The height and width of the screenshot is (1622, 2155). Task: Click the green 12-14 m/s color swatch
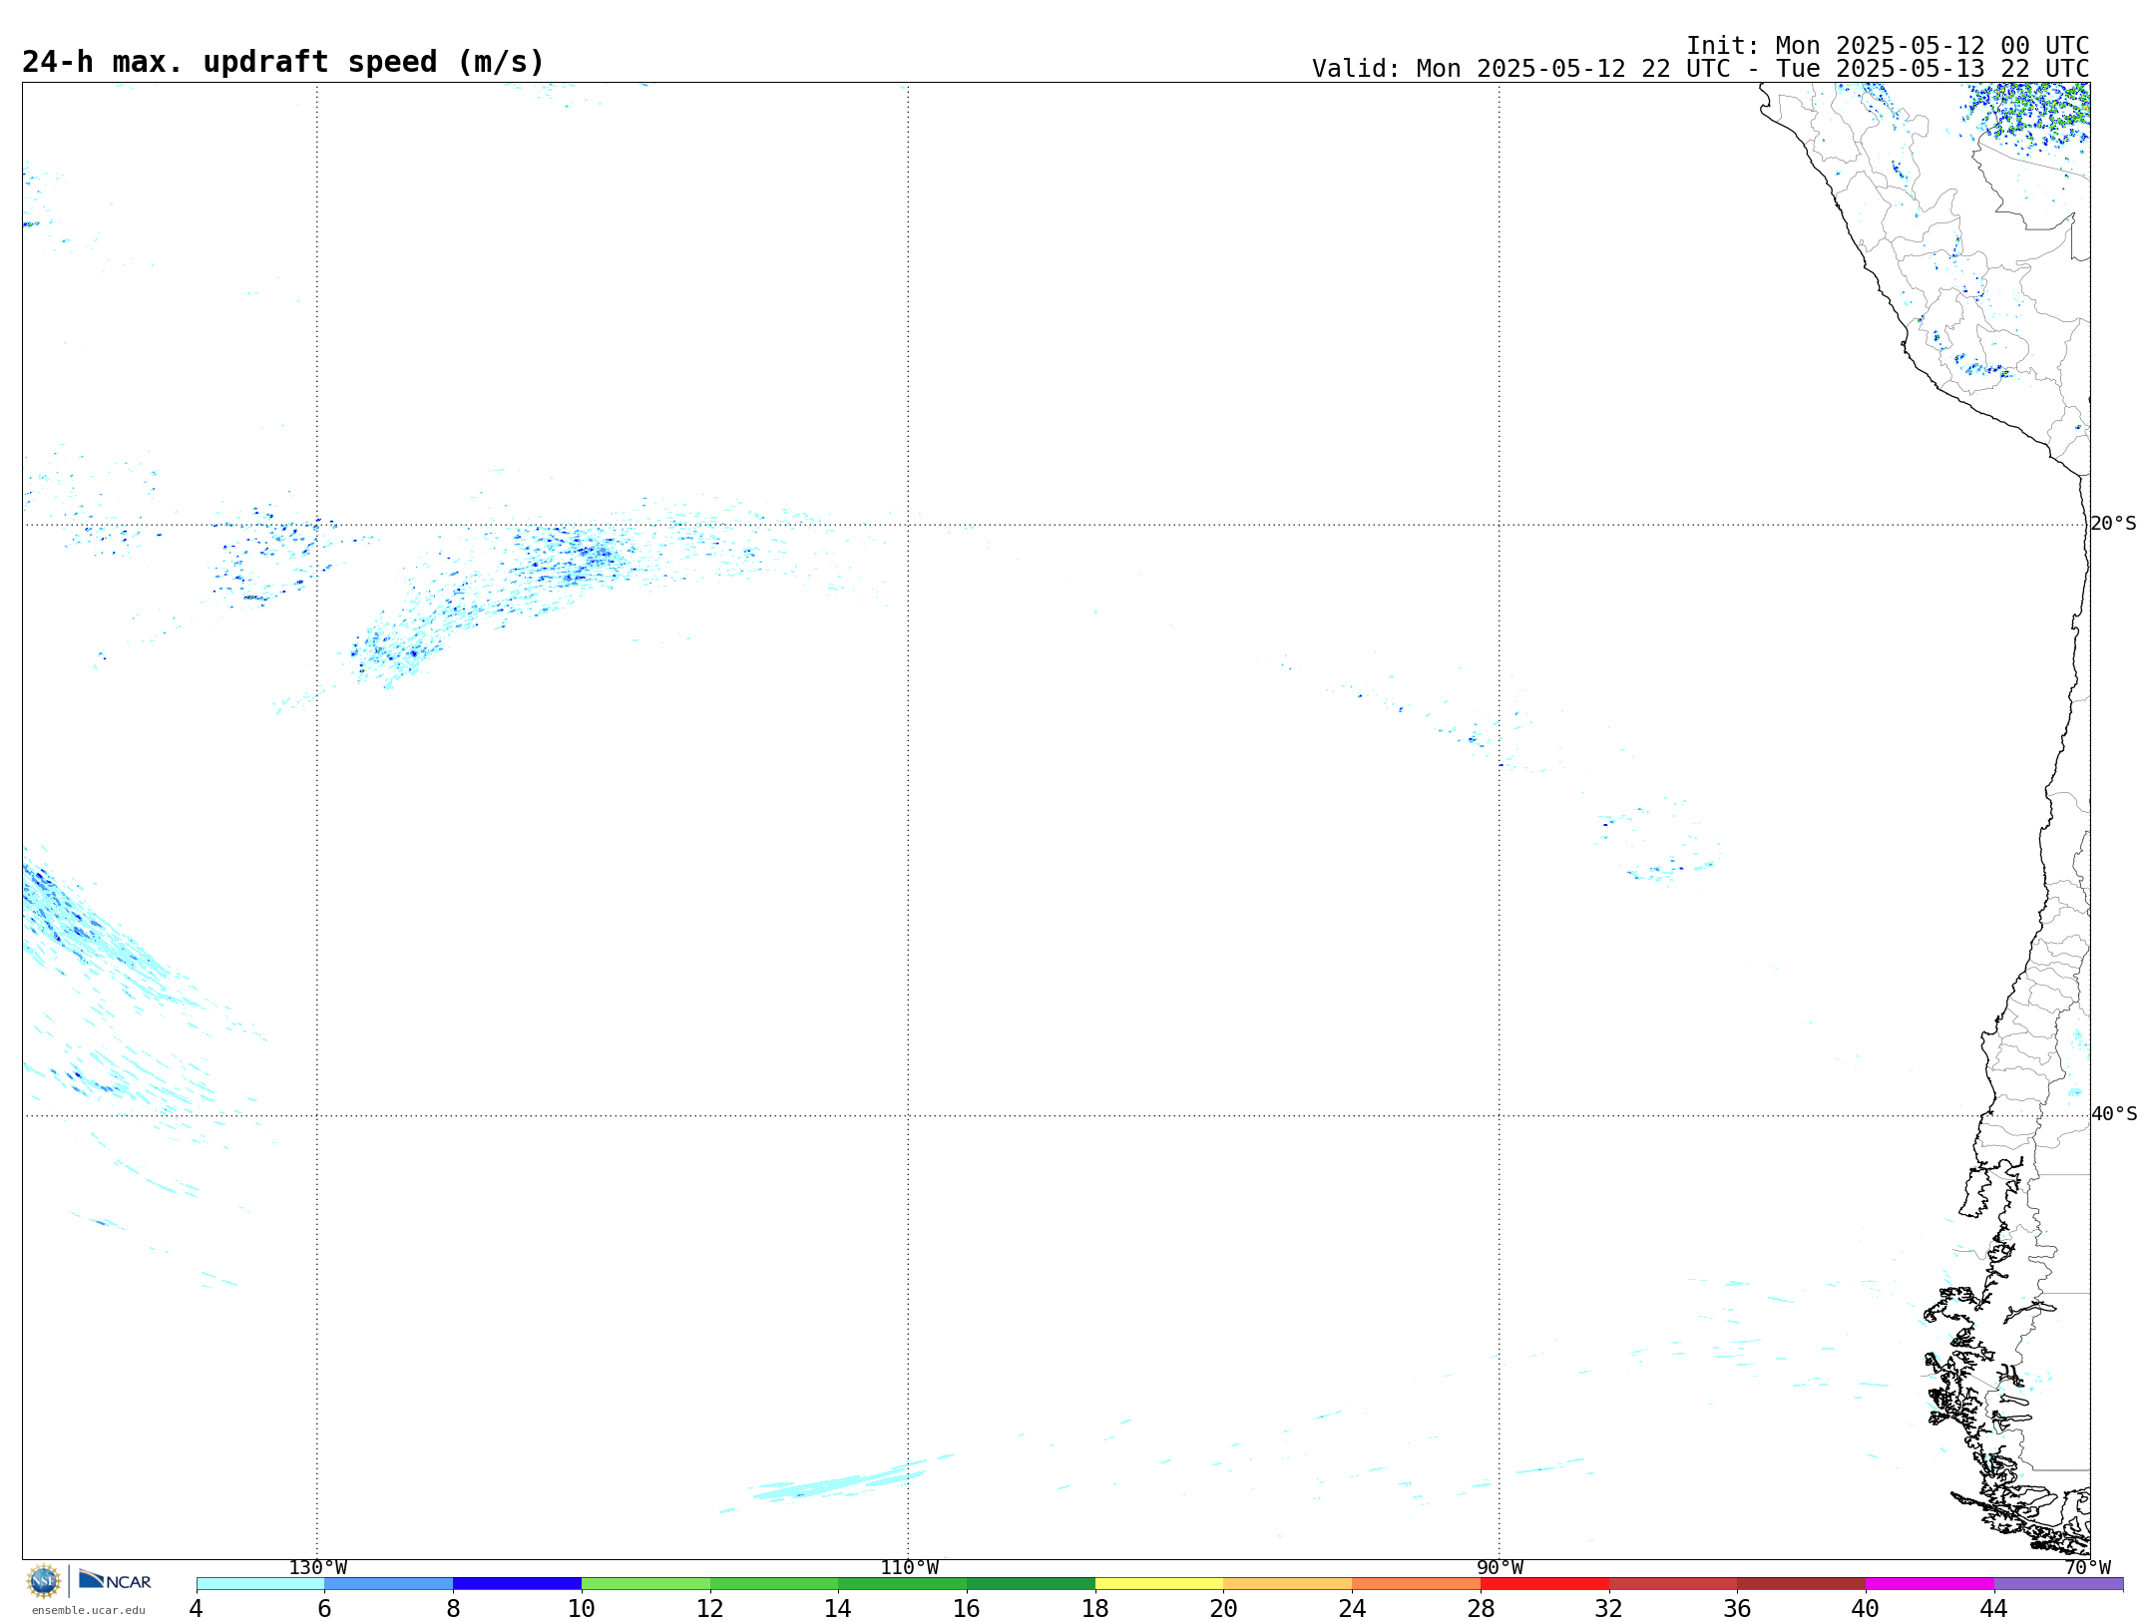coord(774,1584)
